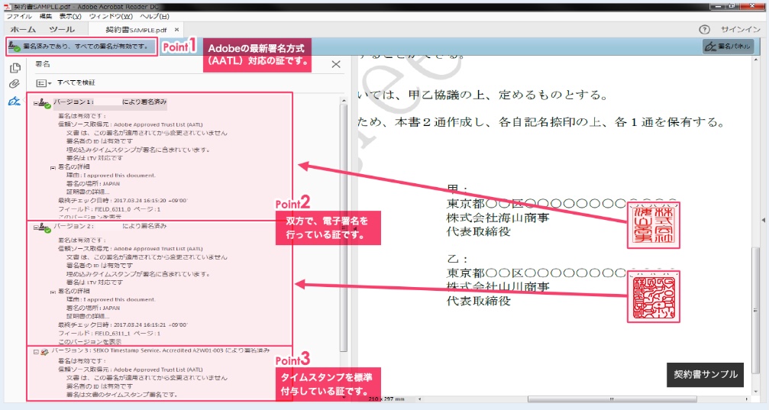Click the Version 3 timestamp signature icon
Viewport: 769px width, 410px height.
[x=44, y=352]
